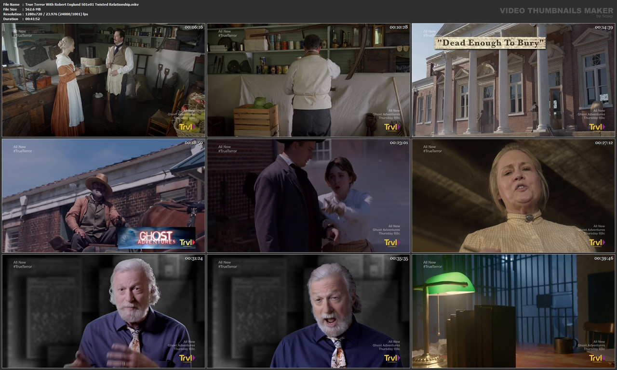Click the resolution value 1280x720 / 23.976 fps

56,14
